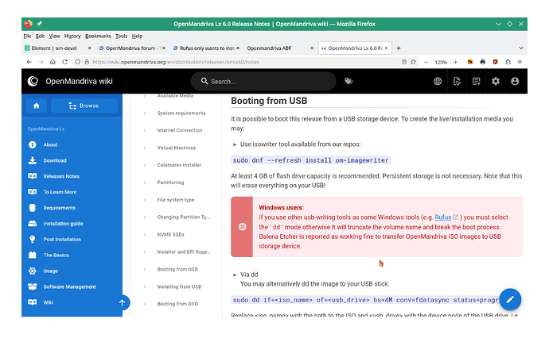Open the About sidebar link

[50, 144]
